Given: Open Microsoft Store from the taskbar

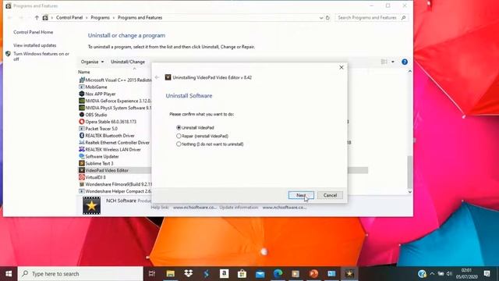Looking at the screenshot, I should click(x=242, y=274).
